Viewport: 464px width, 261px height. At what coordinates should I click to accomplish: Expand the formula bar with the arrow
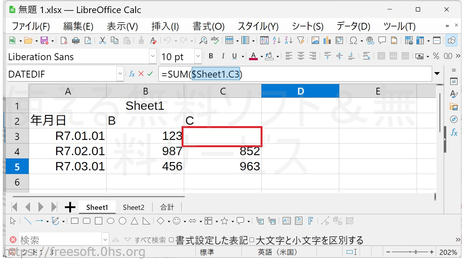point(437,74)
